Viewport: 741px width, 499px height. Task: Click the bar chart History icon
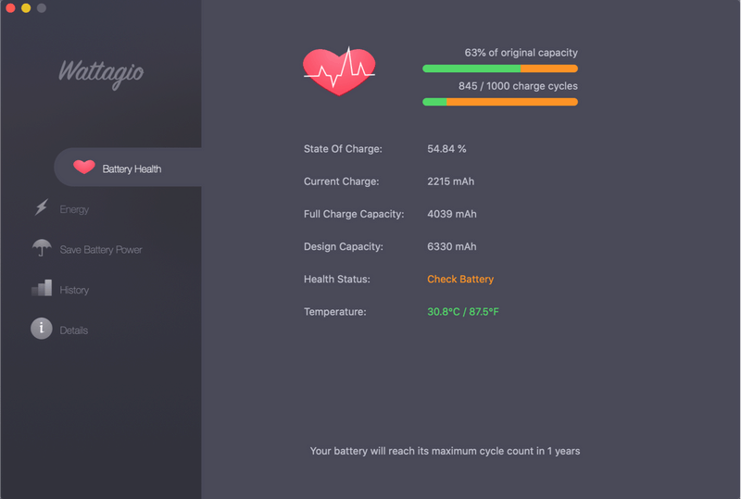(x=42, y=288)
